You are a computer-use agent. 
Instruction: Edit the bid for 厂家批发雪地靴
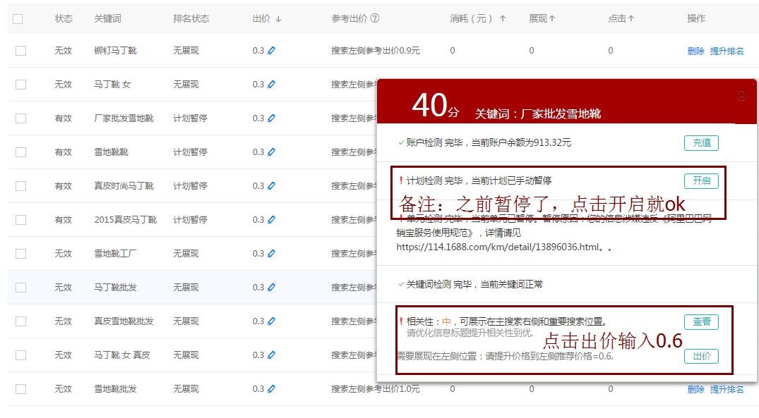(x=272, y=118)
